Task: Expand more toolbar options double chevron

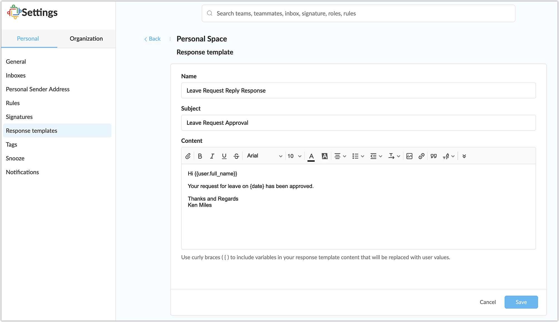Action: 464,156
